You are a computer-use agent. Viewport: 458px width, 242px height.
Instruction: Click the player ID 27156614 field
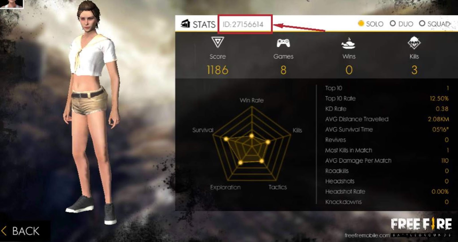pos(245,24)
